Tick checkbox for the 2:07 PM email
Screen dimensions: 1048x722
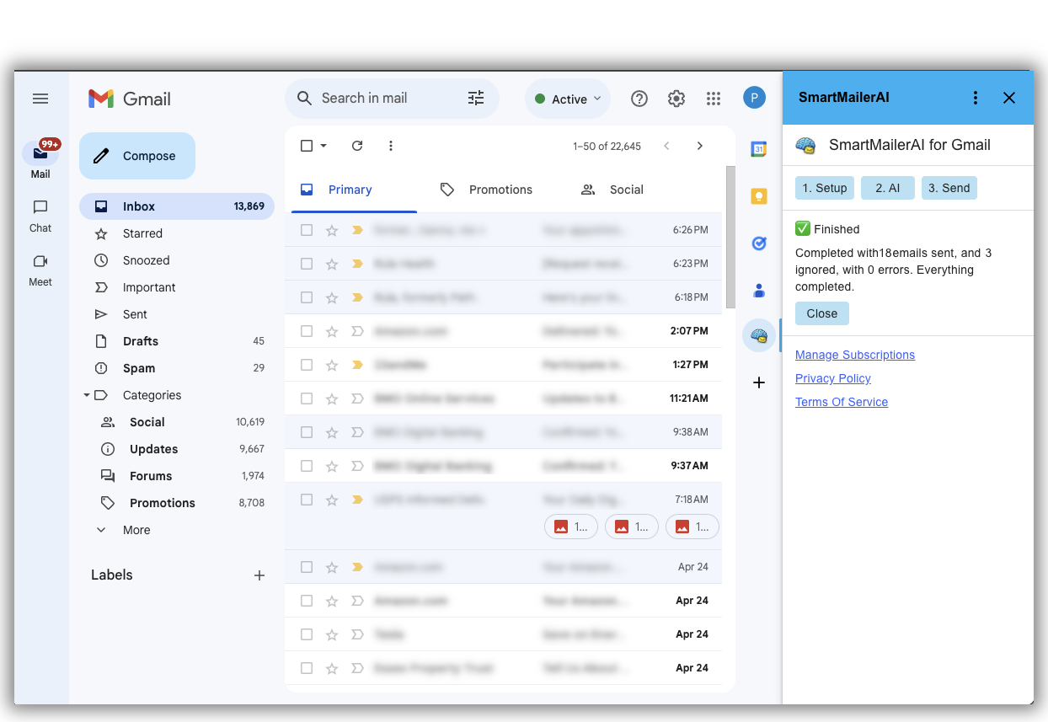pyautogui.click(x=307, y=331)
